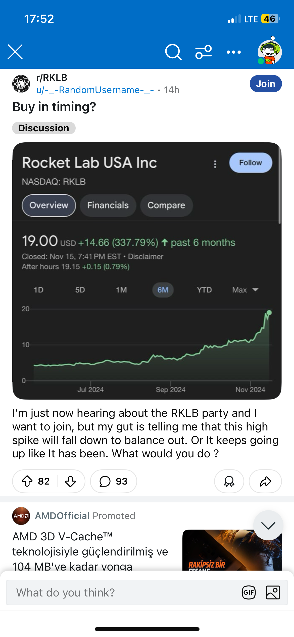Open the 93 comments on the post
Screen dimensions: 294x637
114,481
